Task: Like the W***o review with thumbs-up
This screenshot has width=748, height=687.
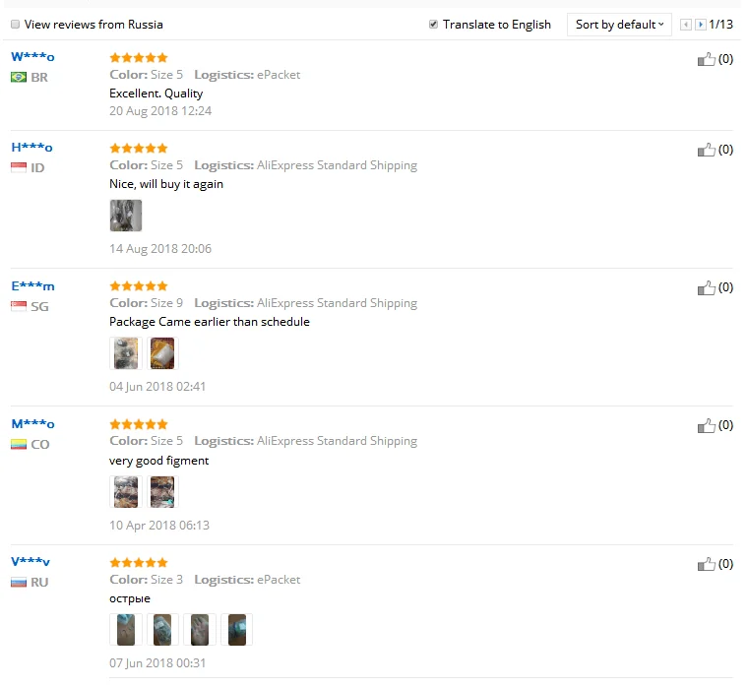Action: pos(706,59)
